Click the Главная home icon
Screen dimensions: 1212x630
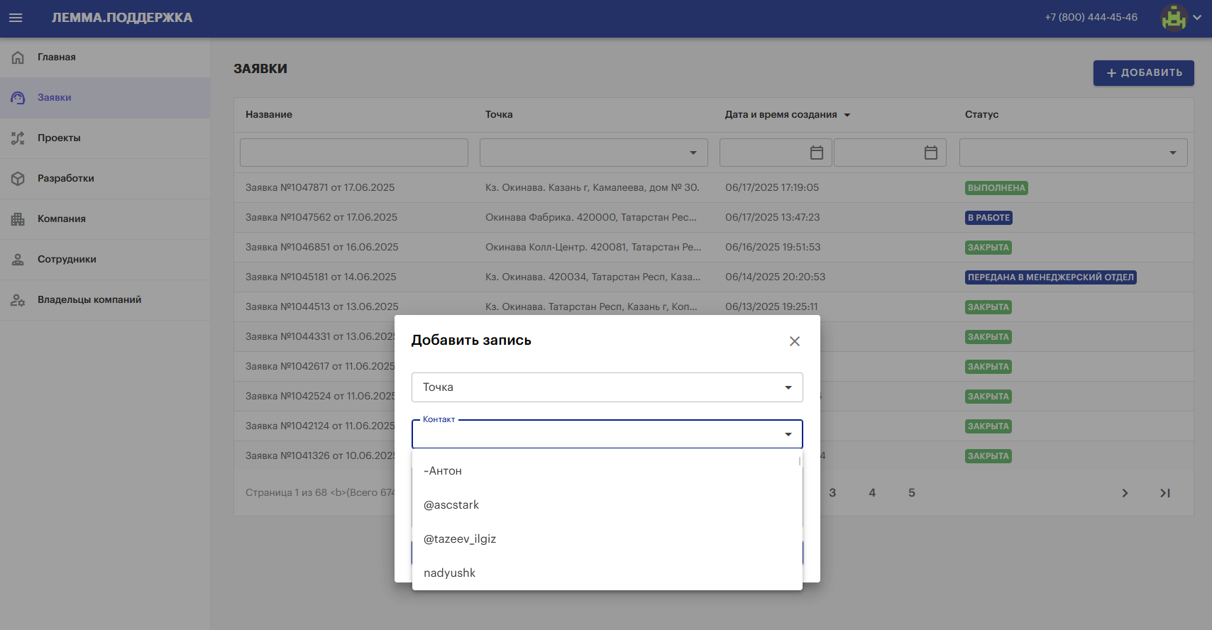coord(18,57)
